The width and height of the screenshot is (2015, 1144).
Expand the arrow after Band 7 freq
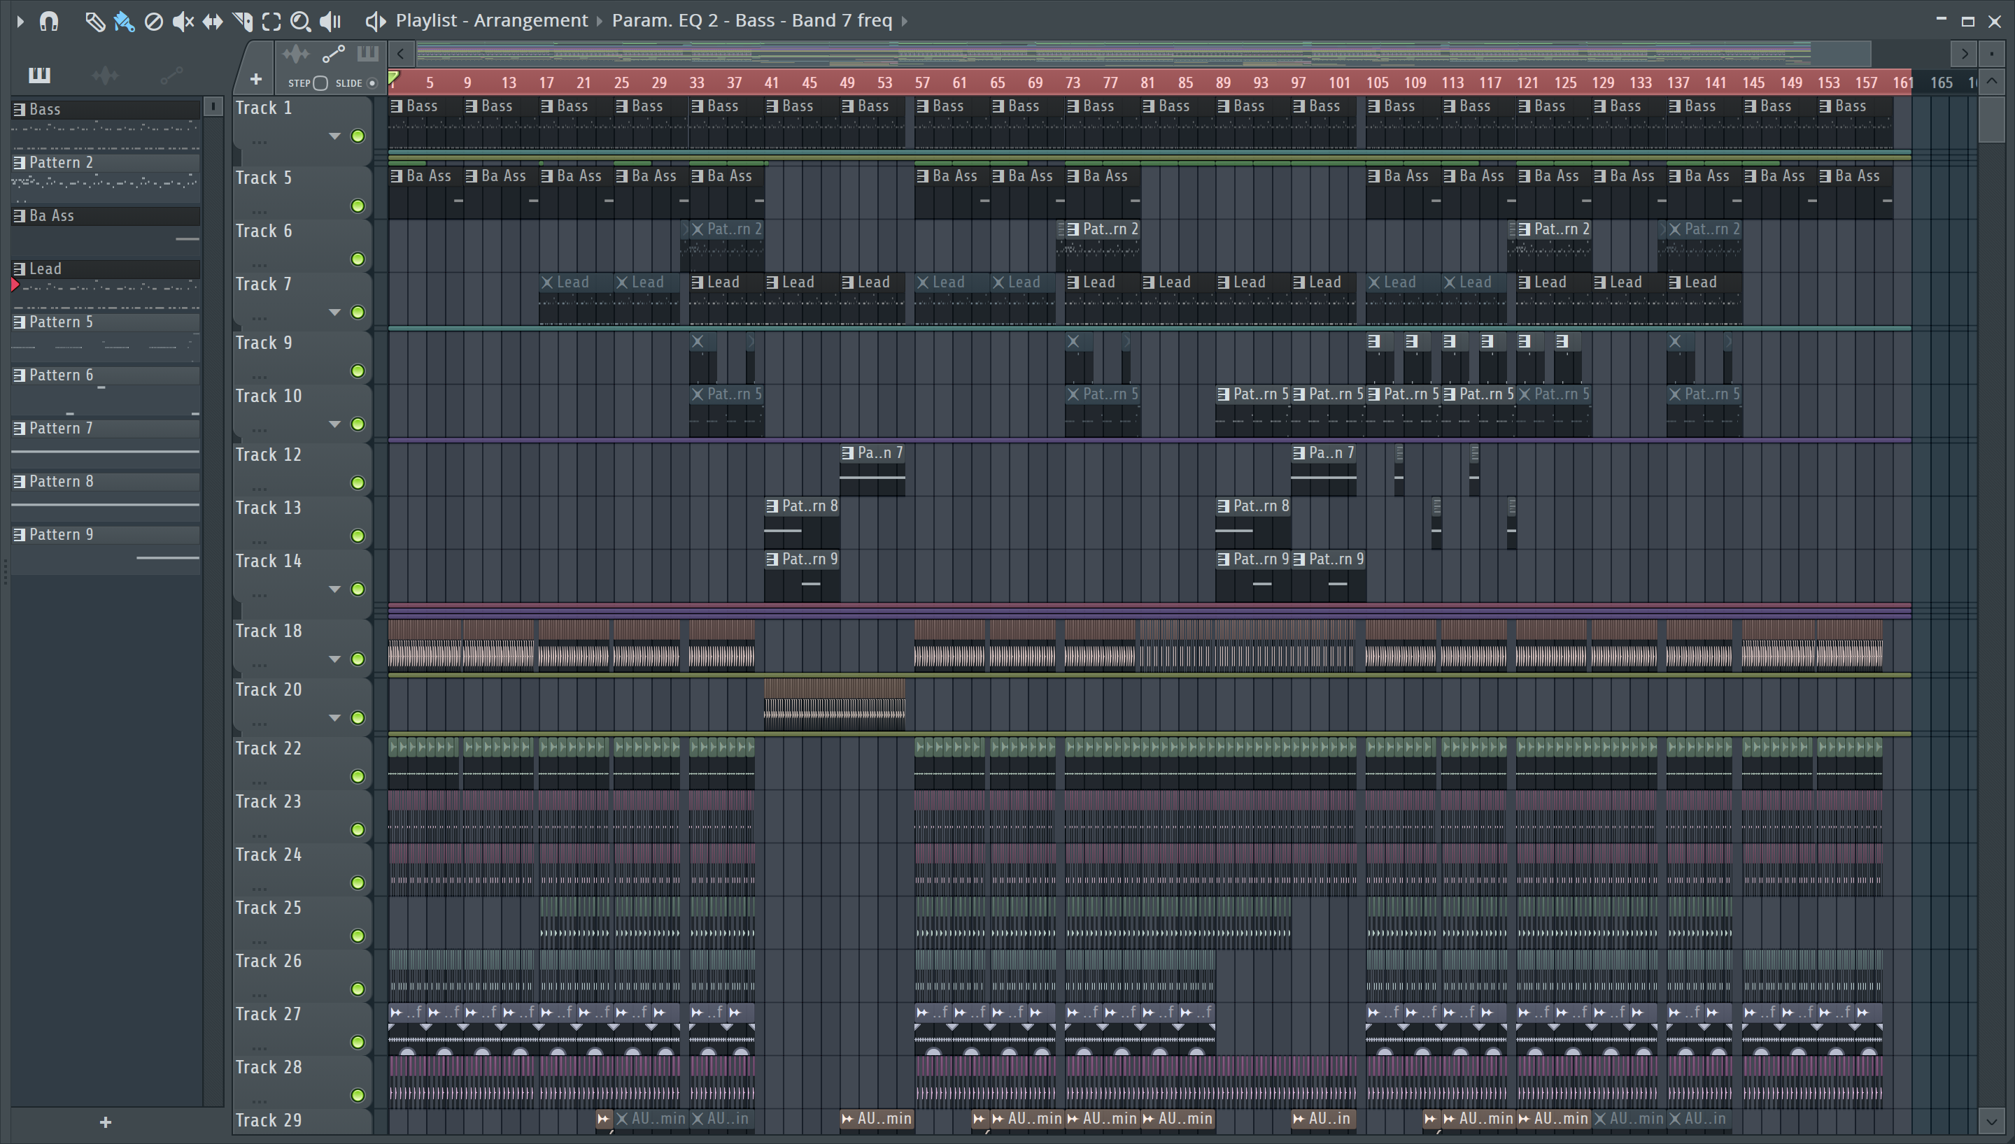coord(905,21)
